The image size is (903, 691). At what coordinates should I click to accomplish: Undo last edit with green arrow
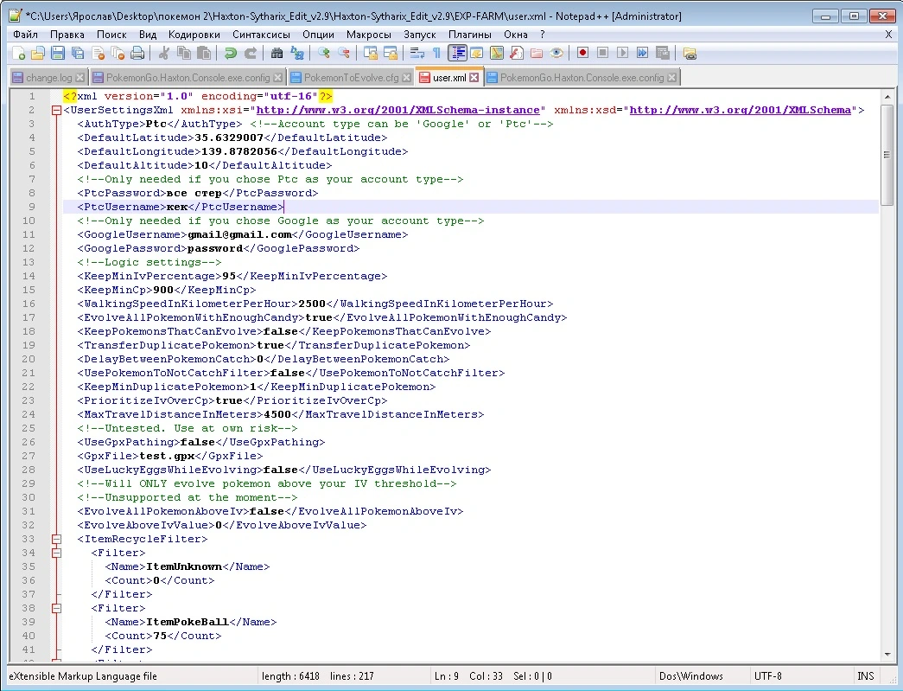231,54
